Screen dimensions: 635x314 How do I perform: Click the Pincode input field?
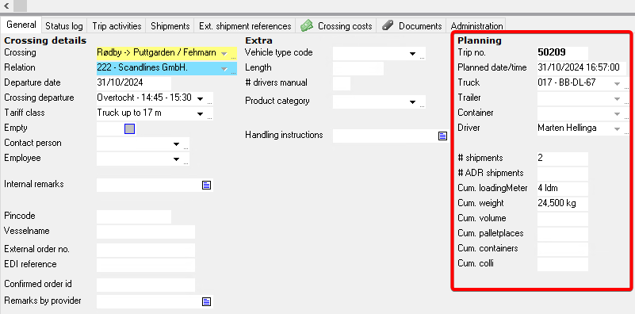(134, 216)
